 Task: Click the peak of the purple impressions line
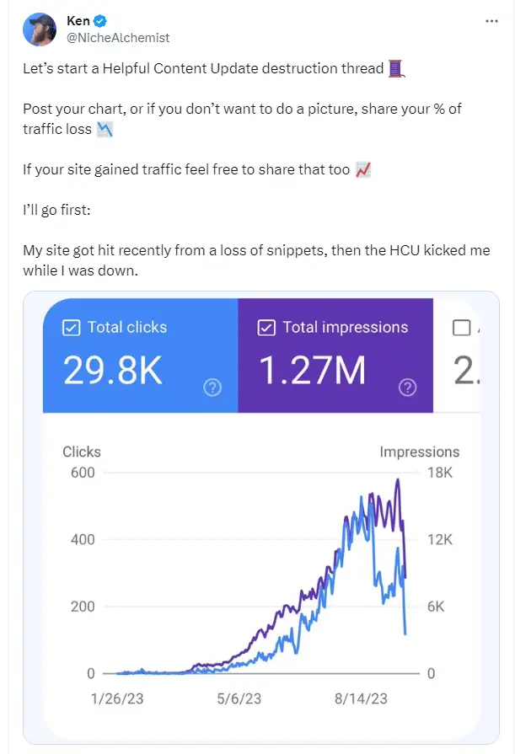click(398, 479)
